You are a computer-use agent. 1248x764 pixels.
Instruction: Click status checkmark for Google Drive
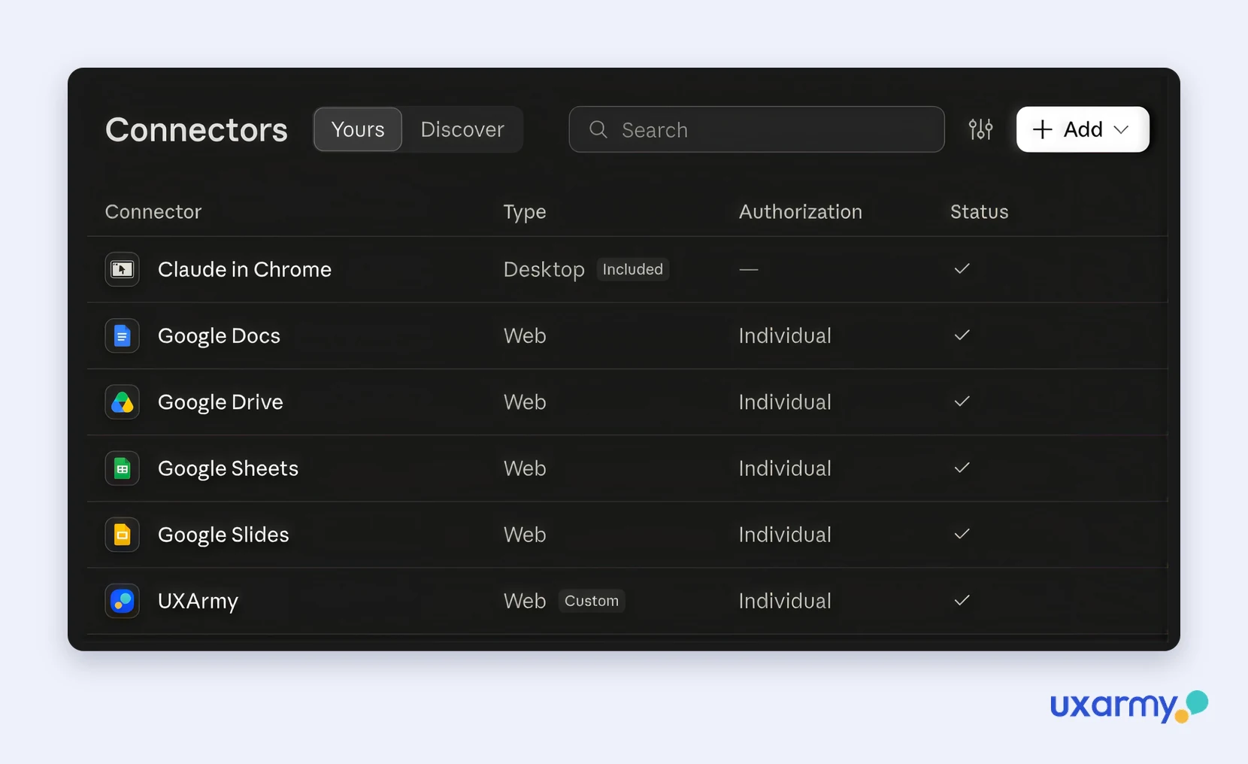(962, 401)
